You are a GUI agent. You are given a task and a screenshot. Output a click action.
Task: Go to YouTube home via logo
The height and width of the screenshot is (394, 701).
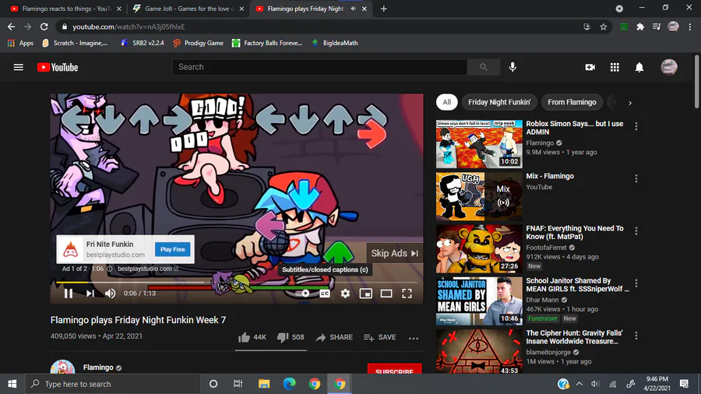pos(58,67)
